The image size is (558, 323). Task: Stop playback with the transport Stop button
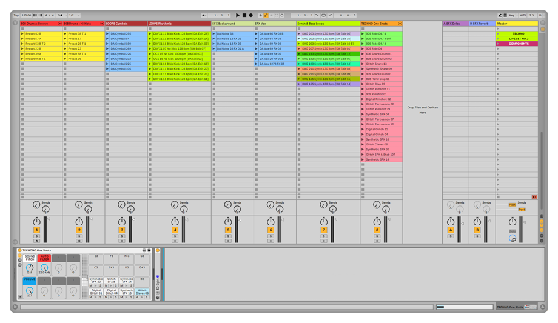click(x=244, y=15)
